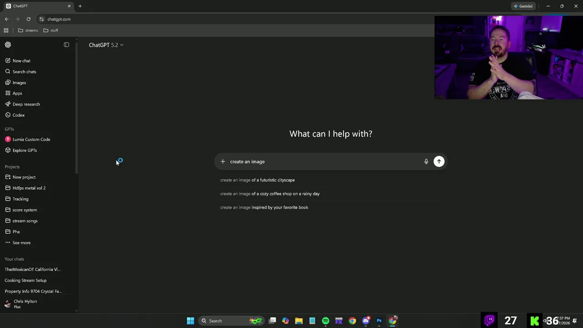Close the ChatGPT browser tab
Image resolution: width=583 pixels, height=328 pixels.
[x=69, y=6]
